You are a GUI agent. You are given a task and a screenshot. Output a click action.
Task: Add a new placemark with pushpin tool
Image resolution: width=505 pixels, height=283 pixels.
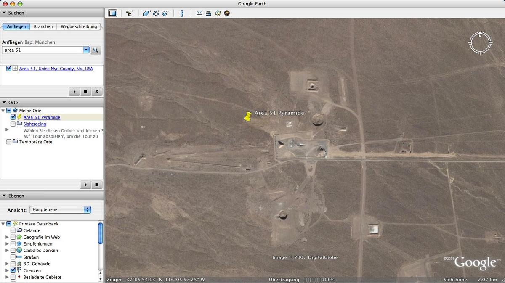[129, 13]
